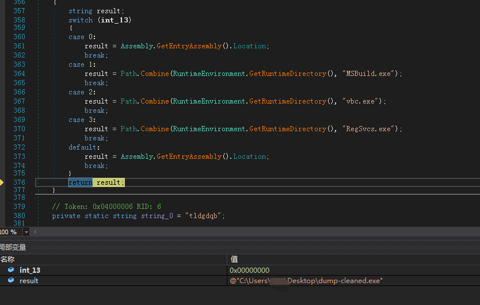
Task: Click the Token 0x04000006 comment
Action: [106, 207]
